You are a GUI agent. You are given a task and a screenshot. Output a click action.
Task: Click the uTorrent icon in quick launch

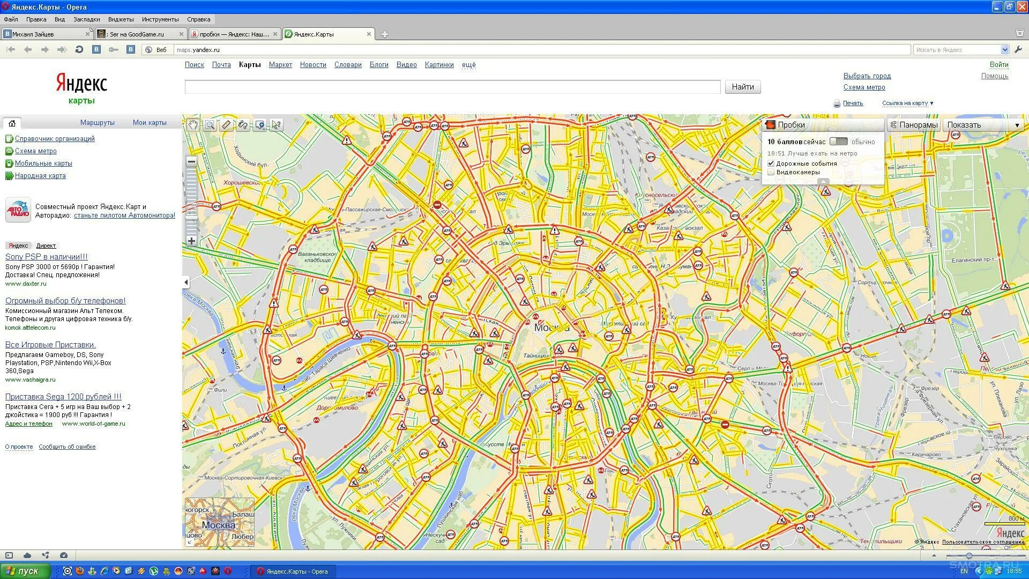(x=154, y=571)
